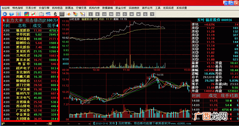239x126 pixels.
Task: Switch to 30-minute period button
Action: 111,14
